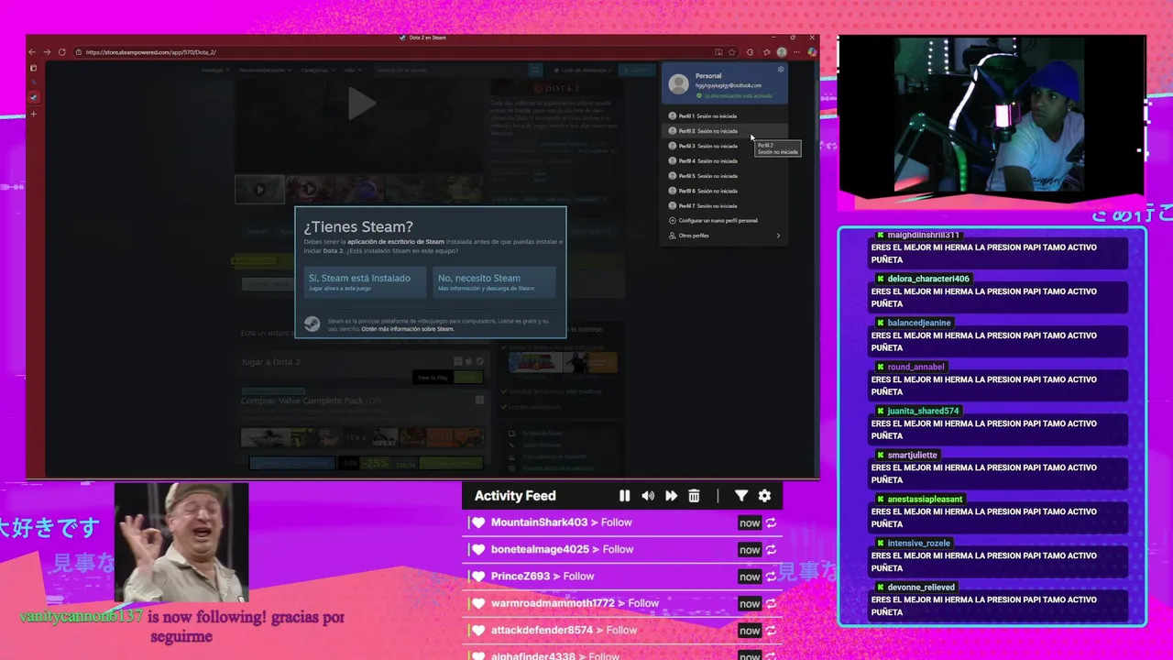Play the Dota 2 trailer video
1173x660 pixels.
[361, 104]
